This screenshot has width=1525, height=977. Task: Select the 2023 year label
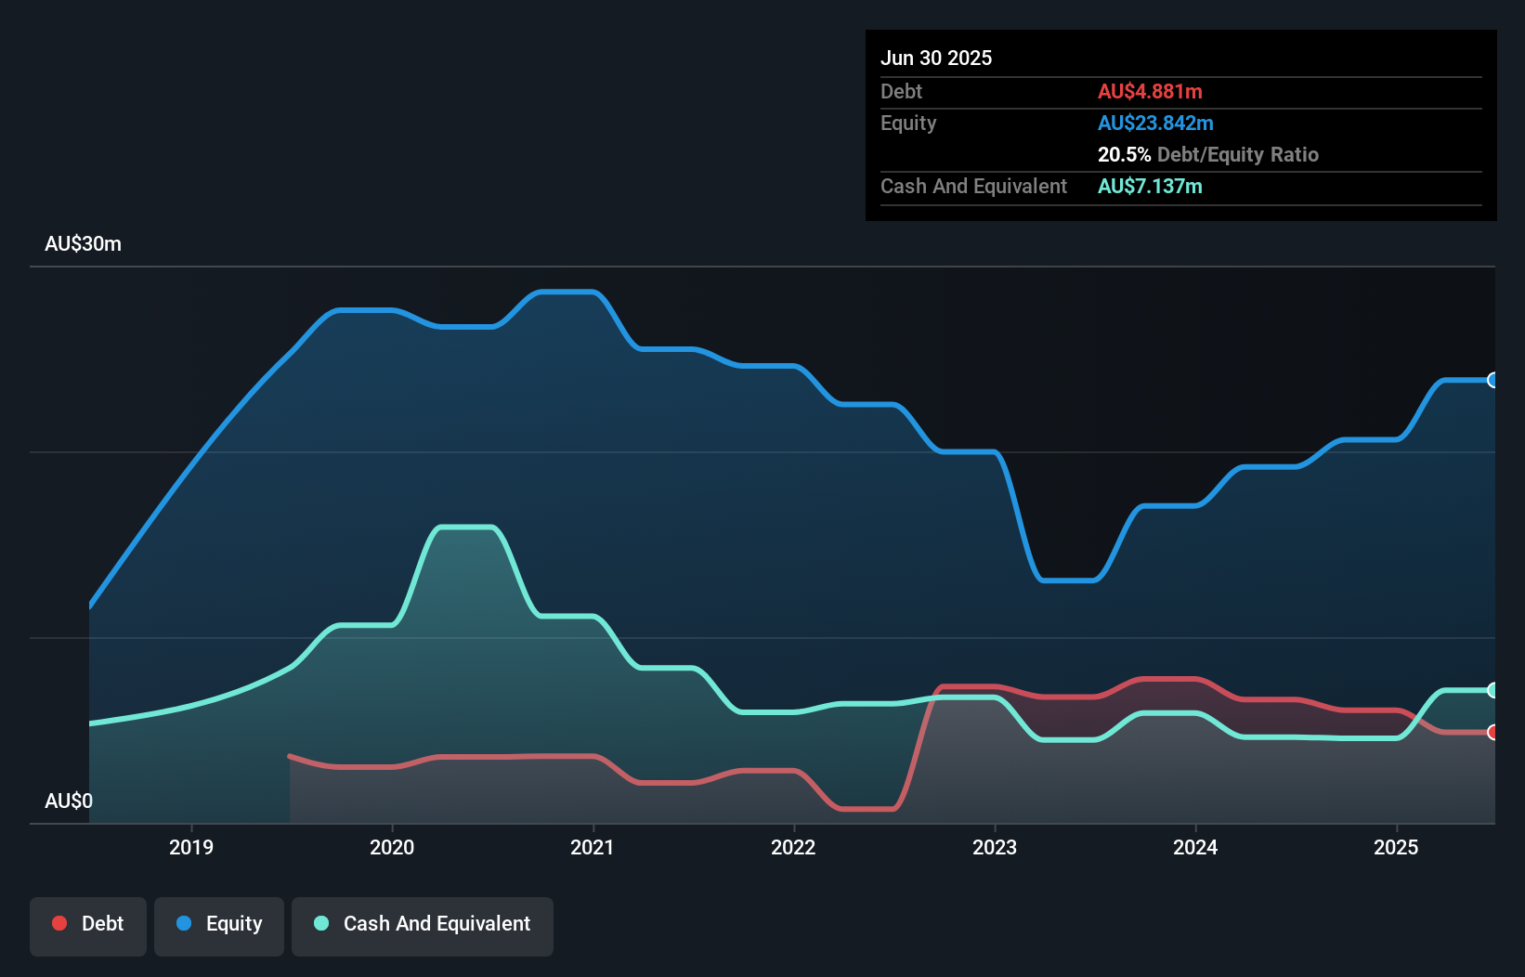coord(994,847)
